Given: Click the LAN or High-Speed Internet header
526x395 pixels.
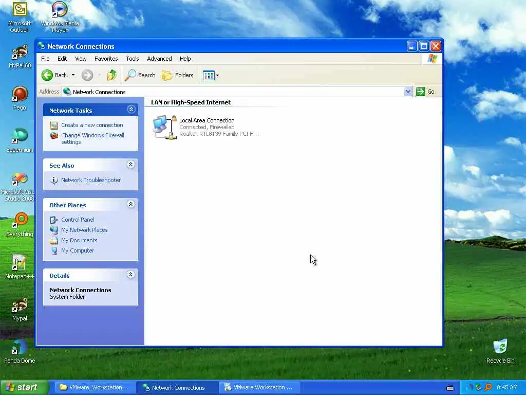Looking at the screenshot, I should [x=191, y=102].
